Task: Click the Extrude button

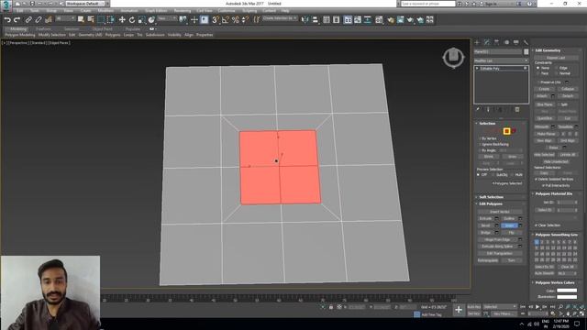Action: [x=485, y=218]
